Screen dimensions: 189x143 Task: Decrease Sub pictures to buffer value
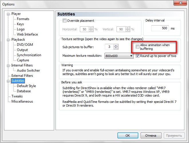click(x=116, y=48)
